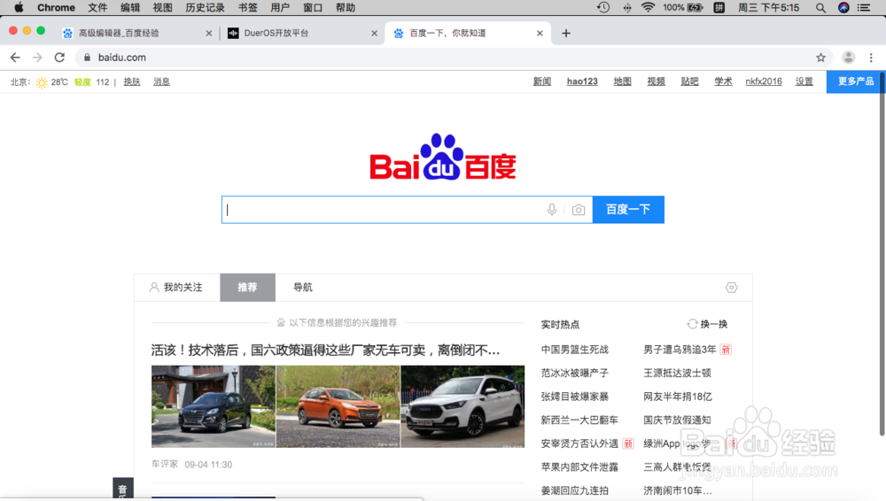
Task: Open the 贴吧 link
Action: click(689, 81)
